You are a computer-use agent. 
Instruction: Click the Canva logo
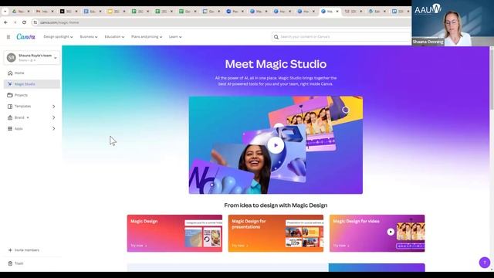point(25,37)
